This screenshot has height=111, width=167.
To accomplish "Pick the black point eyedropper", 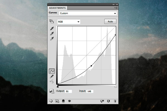I will pos(52,28).
